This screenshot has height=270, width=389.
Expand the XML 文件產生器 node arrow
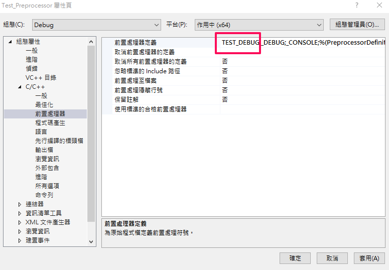(20, 222)
